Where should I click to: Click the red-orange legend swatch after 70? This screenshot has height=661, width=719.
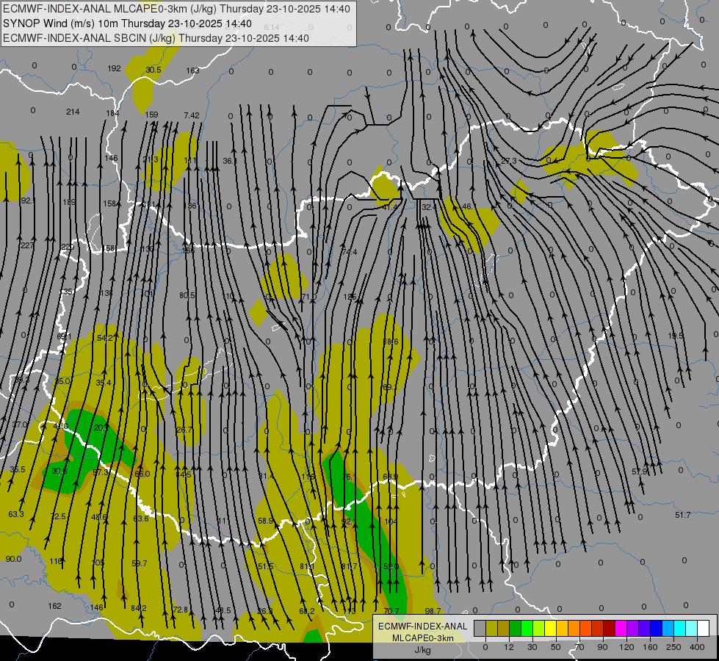click(585, 628)
